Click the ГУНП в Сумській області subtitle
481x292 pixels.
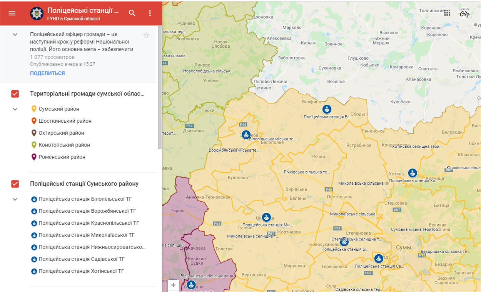point(73,18)
